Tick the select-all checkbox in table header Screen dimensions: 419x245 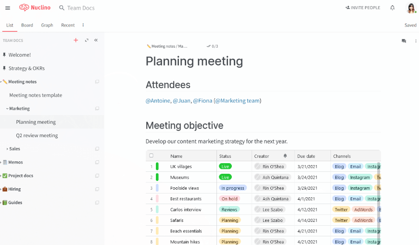pyautogui.click(x=152, y=155)
